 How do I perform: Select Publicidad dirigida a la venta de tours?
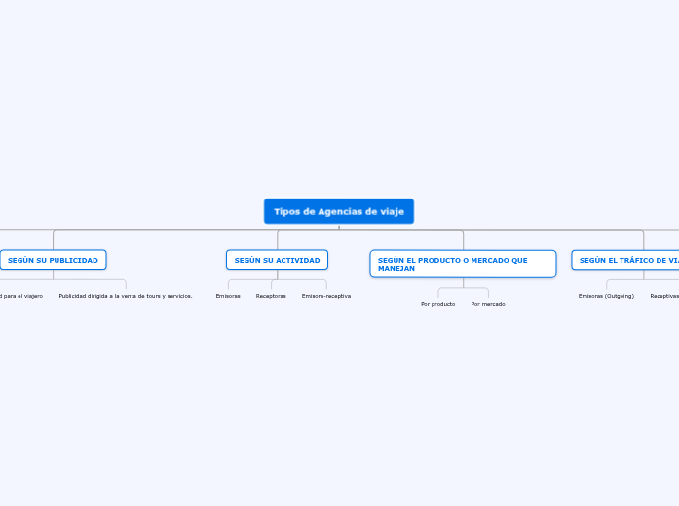pyautogui.click(x=126, y=296)
